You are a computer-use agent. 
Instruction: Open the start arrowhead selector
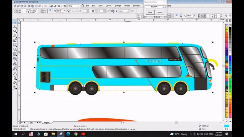[x=86, y=11]
